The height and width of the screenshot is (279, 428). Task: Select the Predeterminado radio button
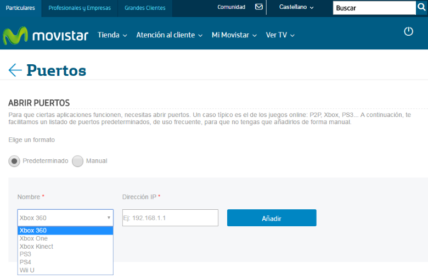15,161
